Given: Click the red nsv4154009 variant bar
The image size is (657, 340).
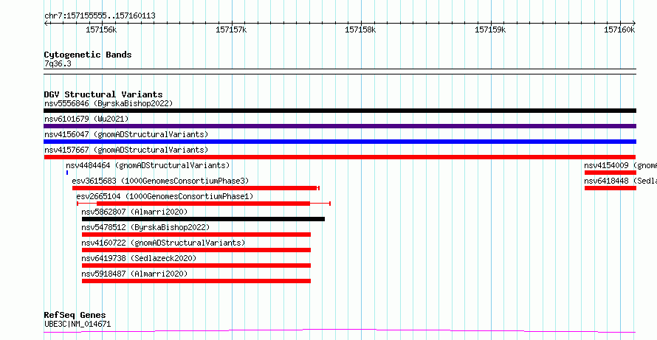Looking at the screenshot, I should tap(610, 173).
